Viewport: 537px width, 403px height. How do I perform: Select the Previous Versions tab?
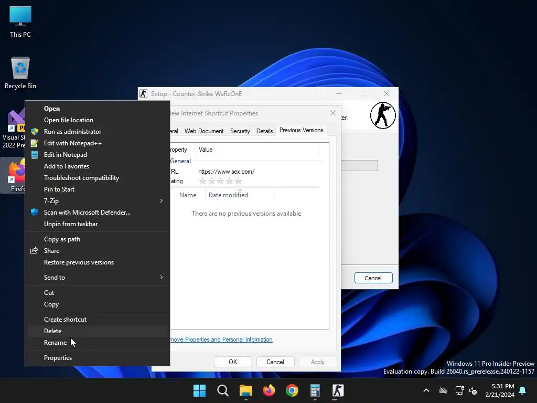pyautogui.click(x=302, y=130)
